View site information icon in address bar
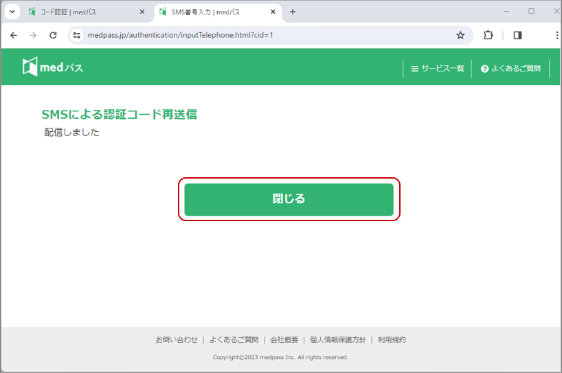 (x=77, y=35)
